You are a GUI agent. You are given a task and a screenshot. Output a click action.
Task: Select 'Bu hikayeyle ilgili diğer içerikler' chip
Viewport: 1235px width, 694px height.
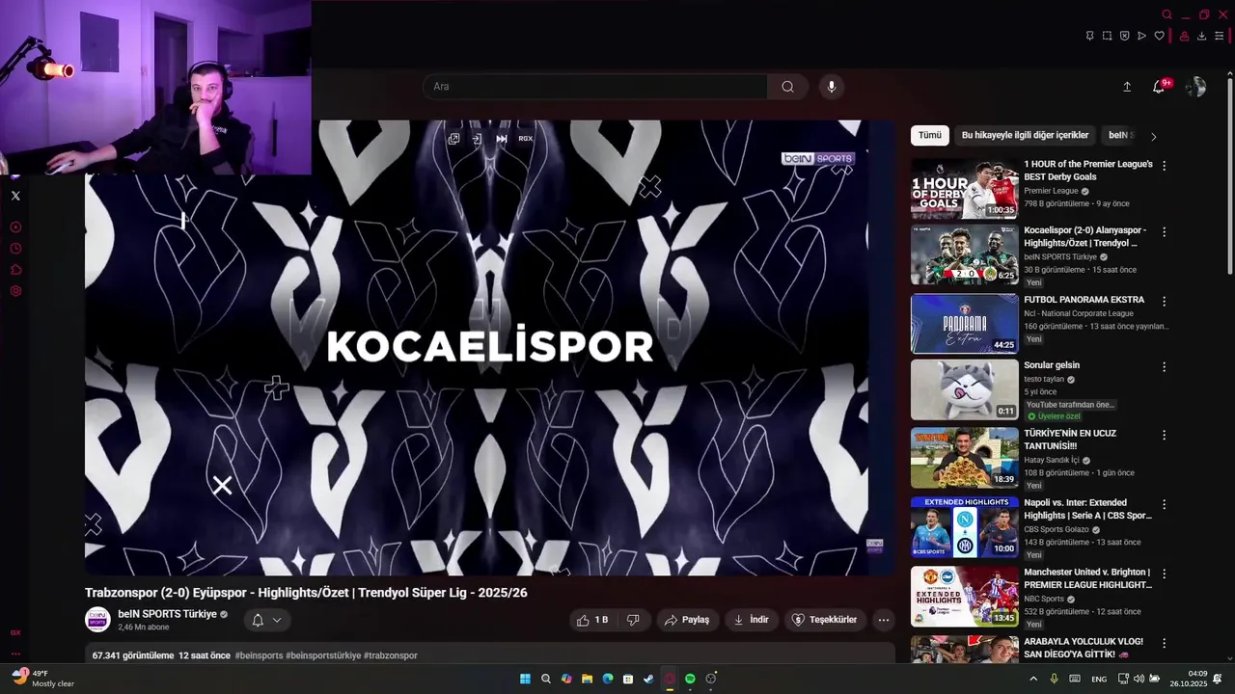tap(1025, 136)
